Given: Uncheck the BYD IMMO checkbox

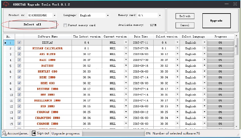Looking at the screenshot, I should pos(19,106).
